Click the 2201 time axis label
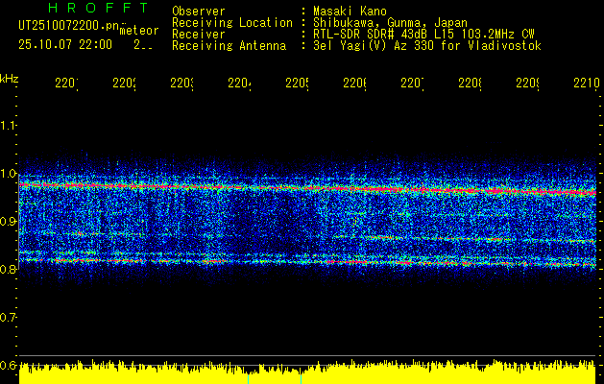Image resolution: width=604 pixels, height=384 pixels. tap(66, 83)
